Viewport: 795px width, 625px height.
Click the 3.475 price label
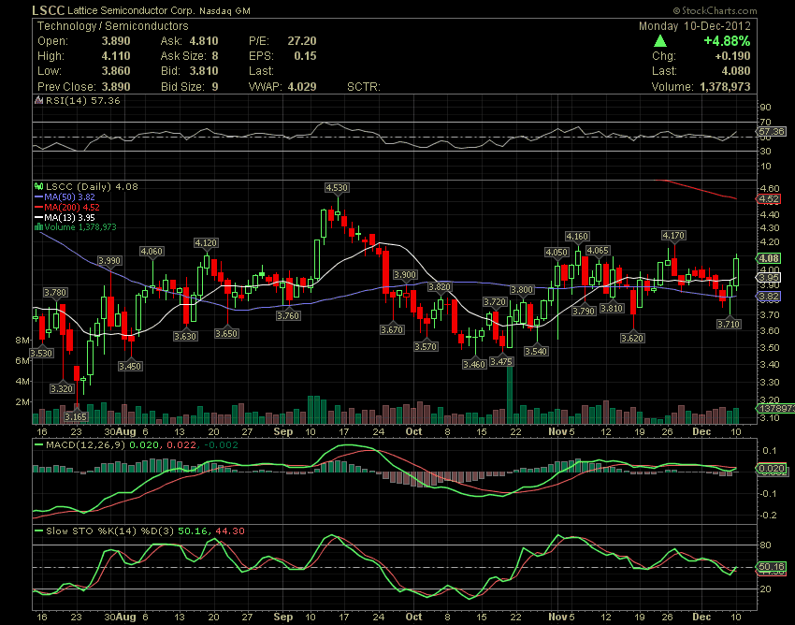pyautogui.click(x=502, y=362)
